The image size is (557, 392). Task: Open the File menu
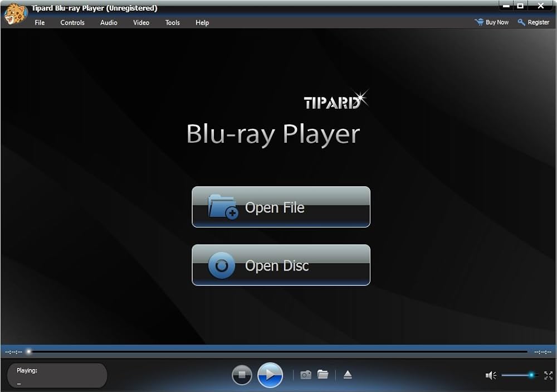40,23
